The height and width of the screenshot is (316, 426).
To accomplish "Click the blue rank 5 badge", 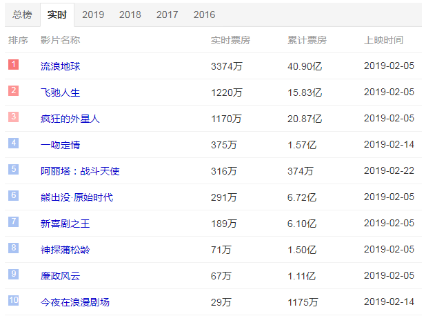I will click(13, 169).
